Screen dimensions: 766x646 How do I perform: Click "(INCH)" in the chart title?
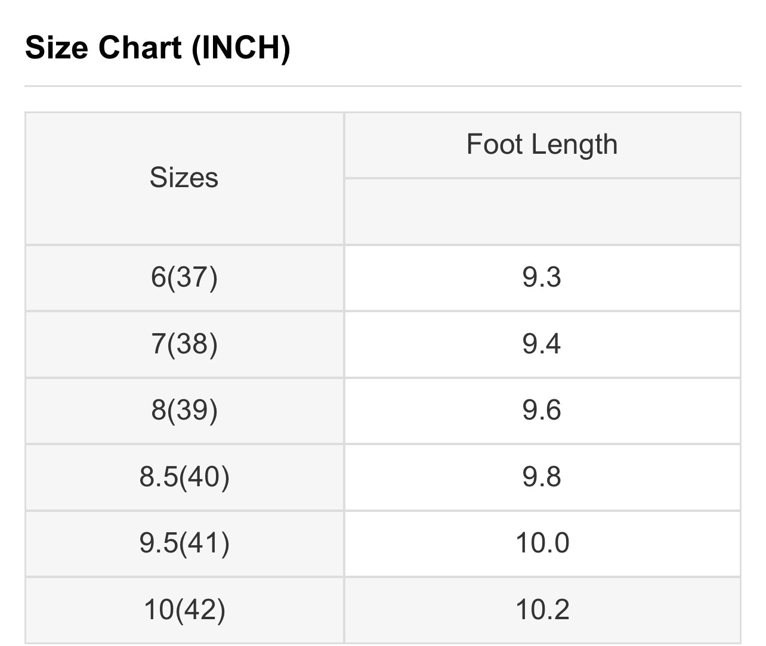[241, 48]
